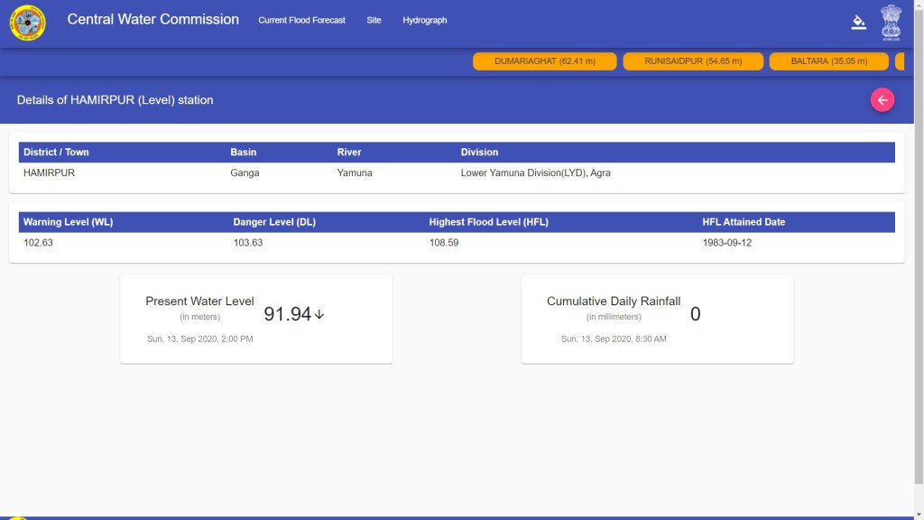Open the Site menu item

coord(374,20)
